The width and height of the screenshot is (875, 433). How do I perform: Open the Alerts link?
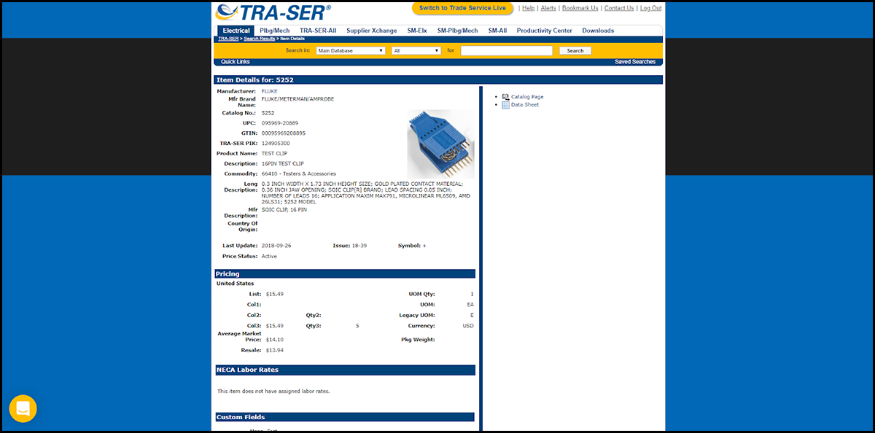548,8
